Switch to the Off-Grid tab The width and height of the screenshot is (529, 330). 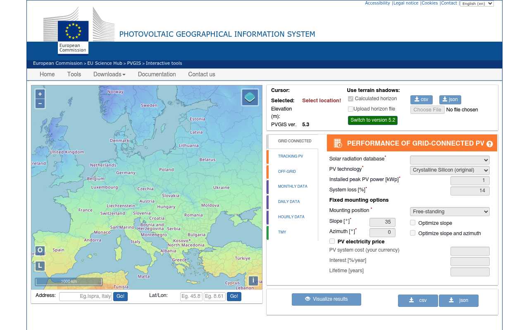tap(287, 172)
